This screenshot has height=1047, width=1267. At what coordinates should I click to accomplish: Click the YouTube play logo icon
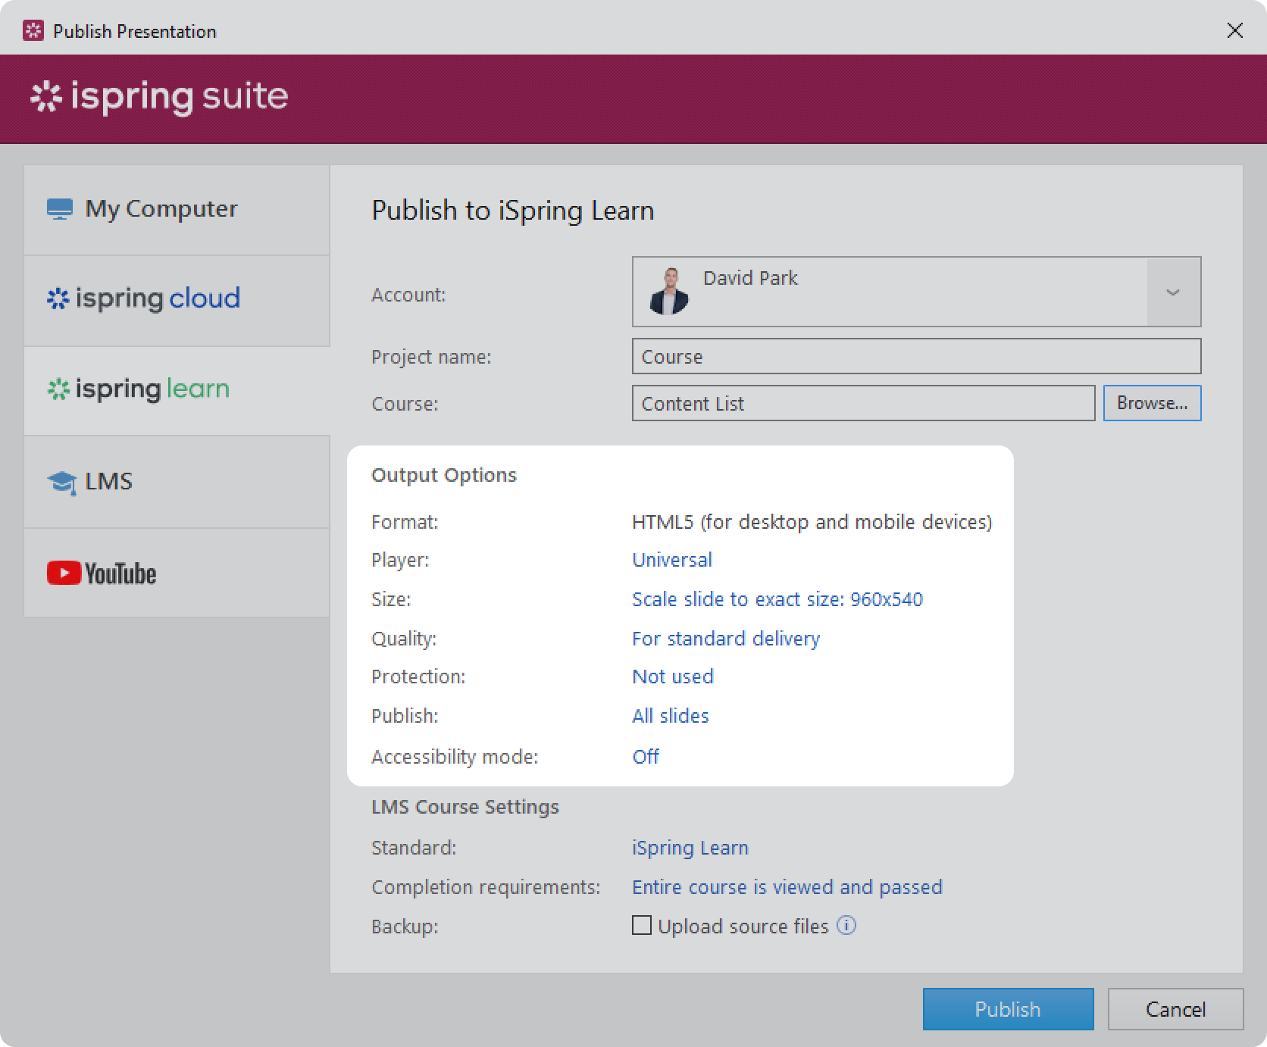point(64,573)
